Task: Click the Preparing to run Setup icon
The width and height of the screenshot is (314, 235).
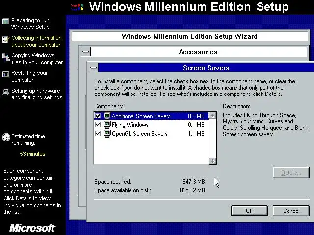Action: (x=5, y=21)
